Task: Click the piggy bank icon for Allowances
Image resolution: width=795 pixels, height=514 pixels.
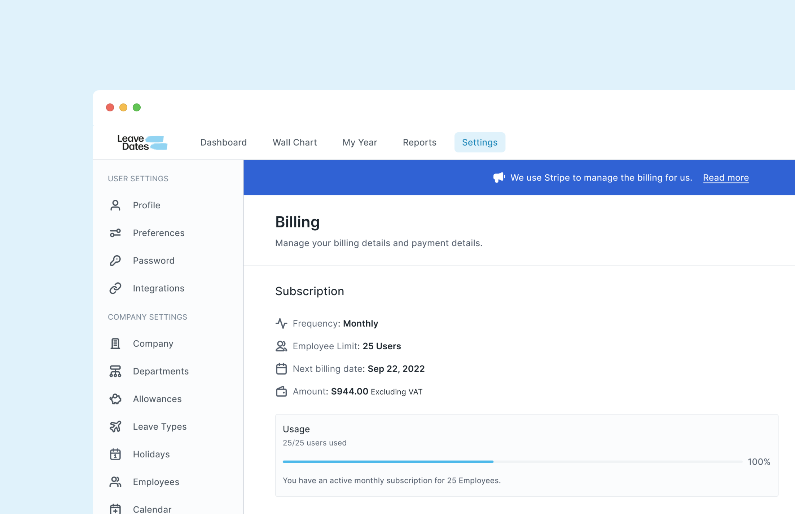Action: (x=115, y=399)
